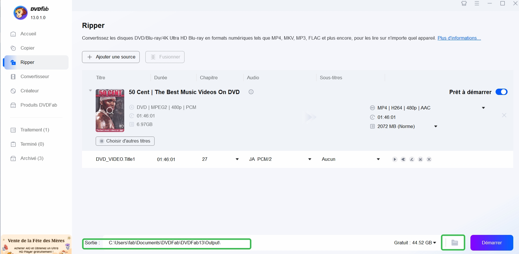Browse output folder icon

(x=454, y=243)
